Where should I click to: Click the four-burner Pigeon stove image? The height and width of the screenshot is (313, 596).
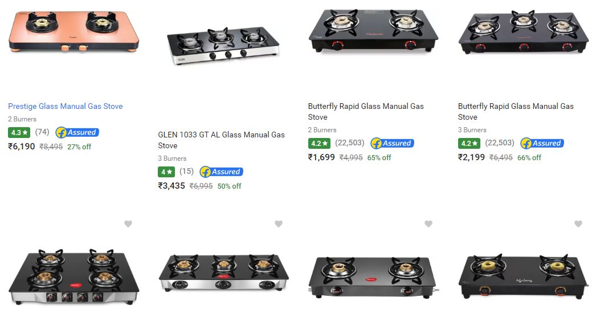[74, 277]
